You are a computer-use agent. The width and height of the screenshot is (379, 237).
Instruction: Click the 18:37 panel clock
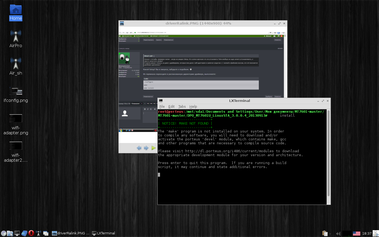point(367,233)
